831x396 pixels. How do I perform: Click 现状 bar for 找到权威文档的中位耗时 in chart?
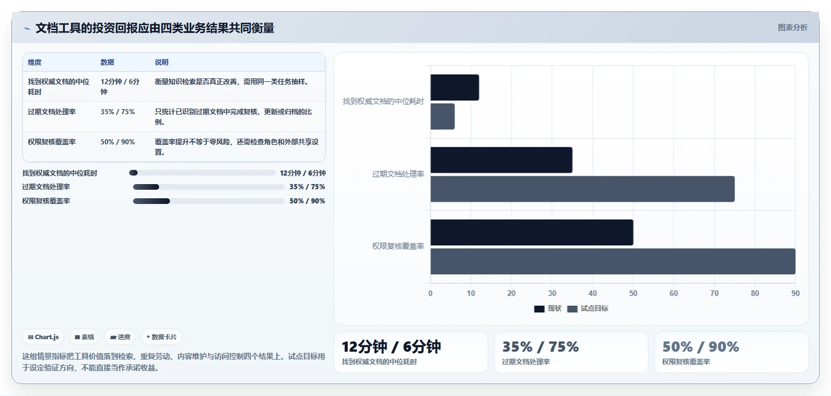coord(455,87)
